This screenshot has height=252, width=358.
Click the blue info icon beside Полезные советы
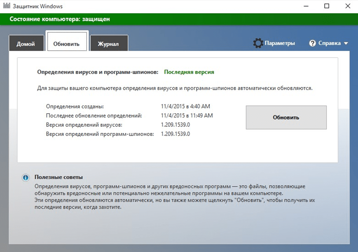tap(26, 177)
